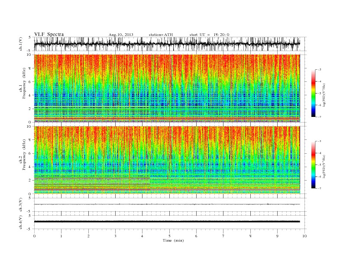Click the ch.1 voltage waveform panel

(x=170, y=44)
